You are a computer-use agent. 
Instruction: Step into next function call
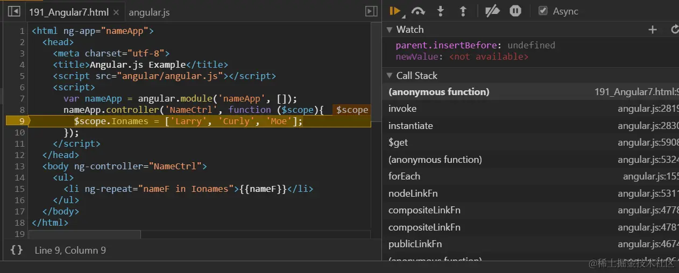click(441, 11)
